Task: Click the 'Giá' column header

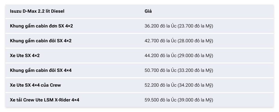Action: (148, 11)
